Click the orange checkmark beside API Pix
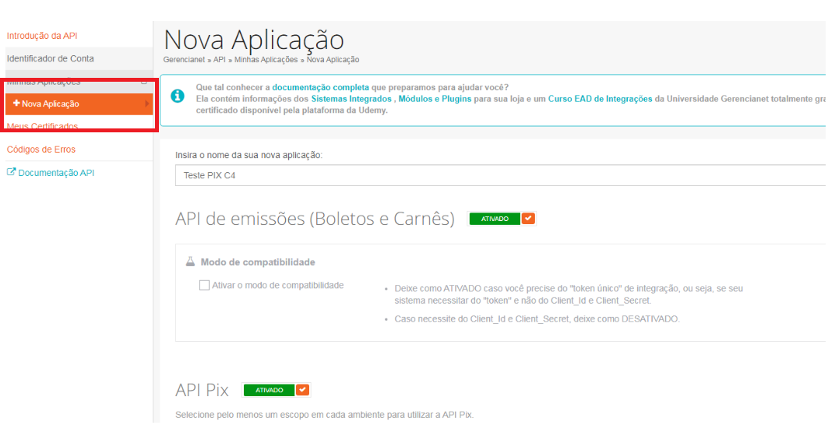 303,390
